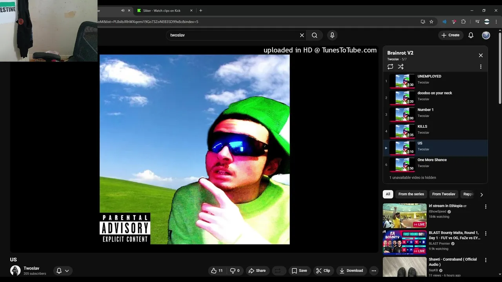Image resolution: width=502 pixels, height=282 pixels.
Task: Click the blue sound-wave extension icon
Action: [444, 22]
